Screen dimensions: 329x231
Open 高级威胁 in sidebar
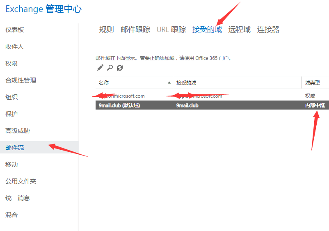click(18, 131)
